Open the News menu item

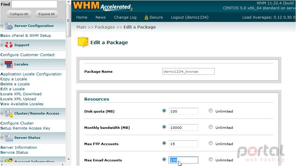pos(101,17)
